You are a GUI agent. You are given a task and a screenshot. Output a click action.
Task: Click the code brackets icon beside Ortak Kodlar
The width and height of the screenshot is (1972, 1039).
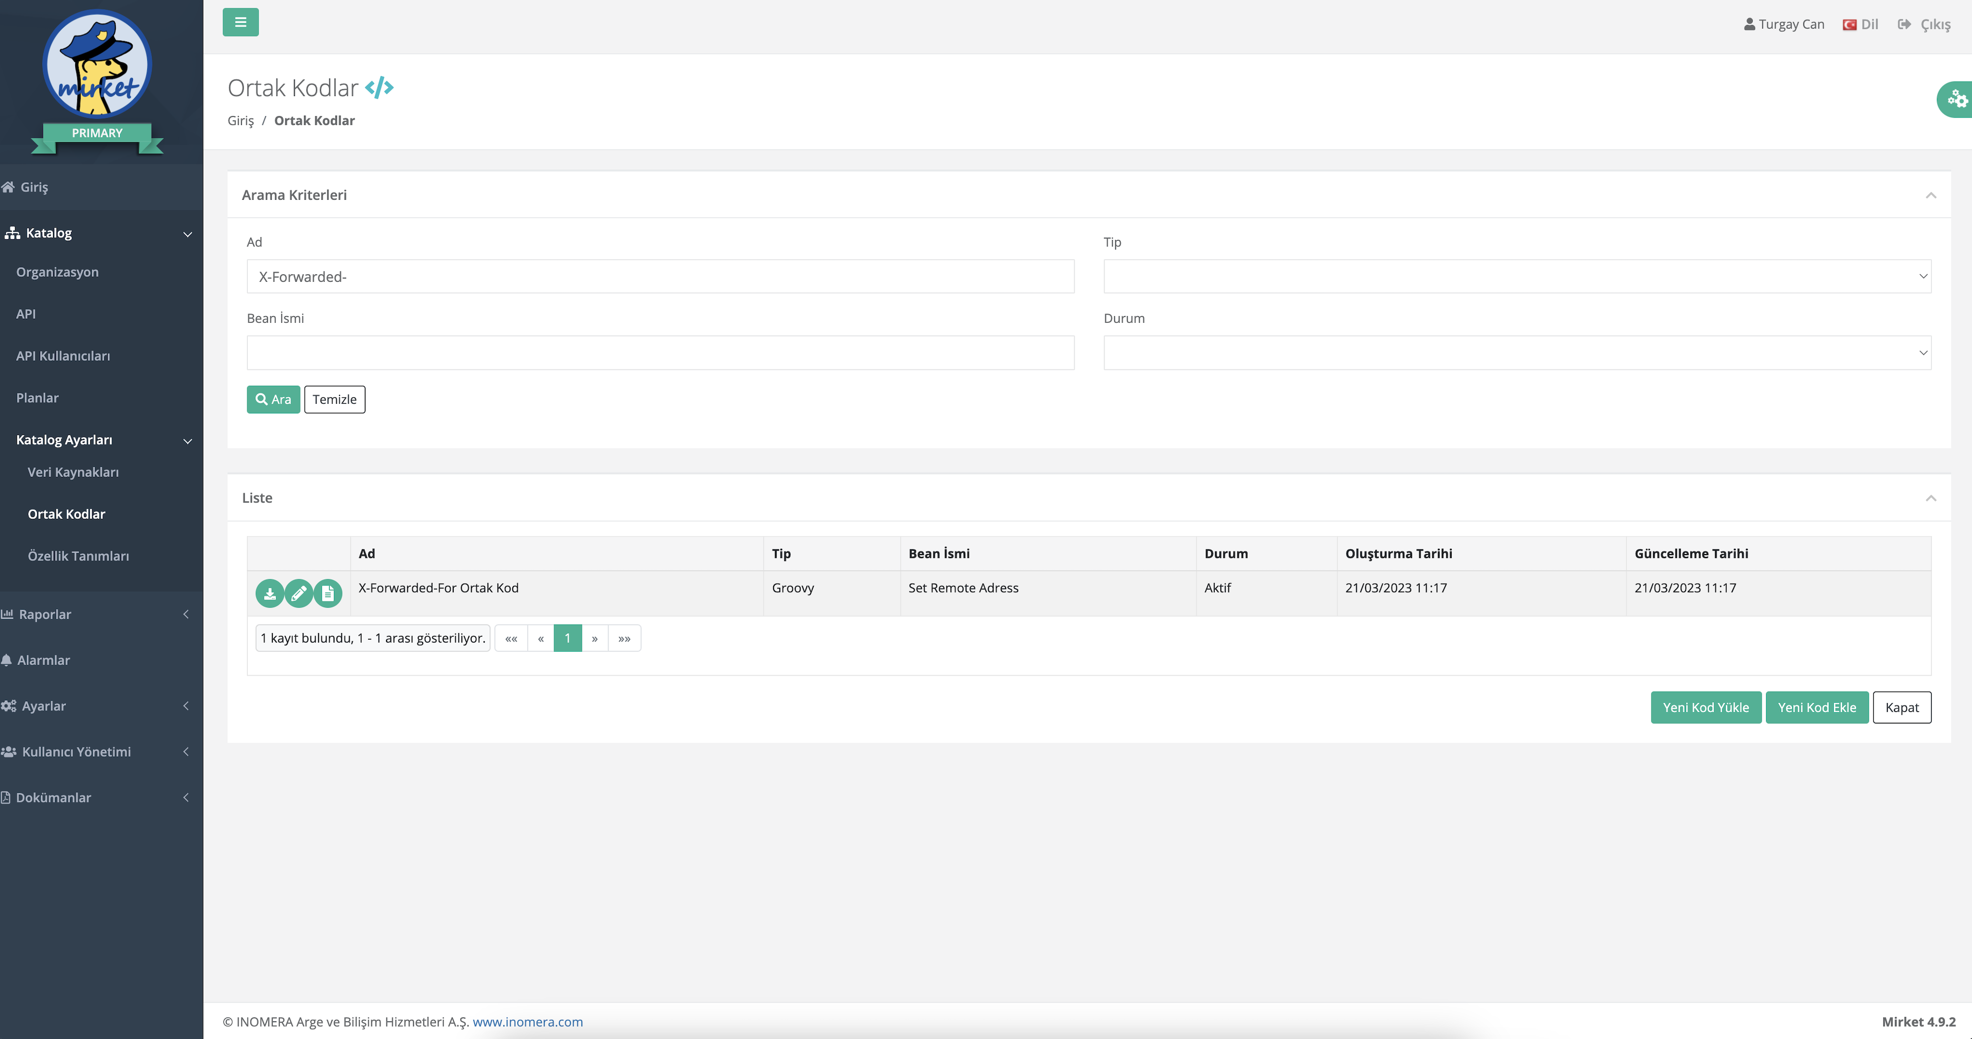click(x=379, y=87)
